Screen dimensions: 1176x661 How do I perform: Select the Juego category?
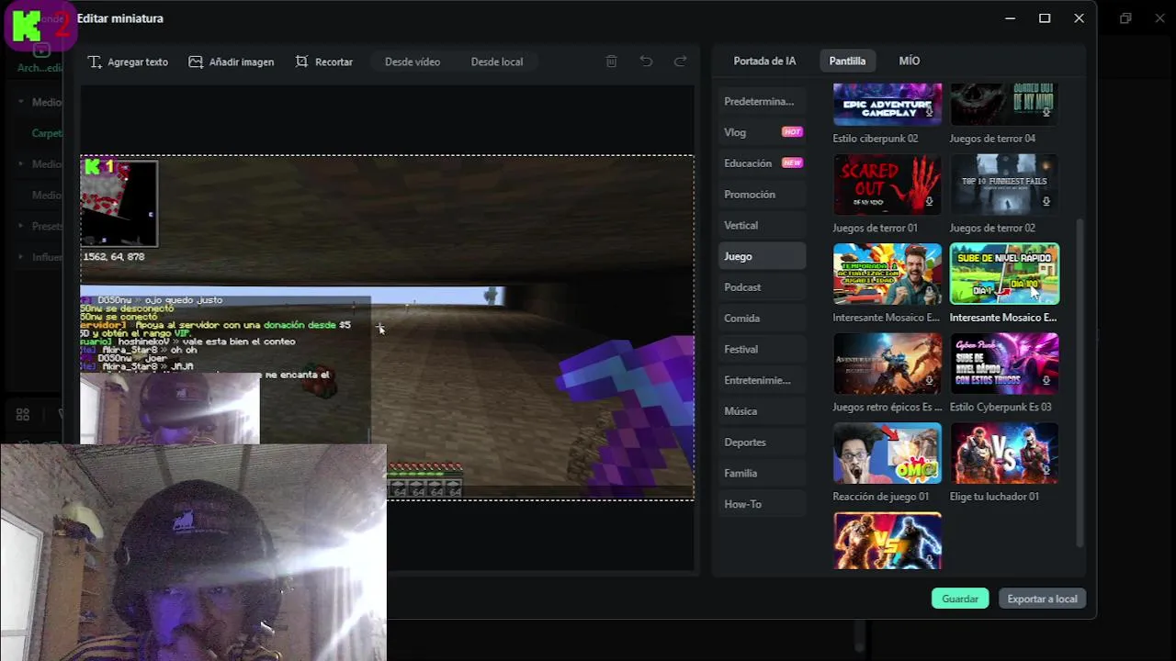click(x=762, y=256)
